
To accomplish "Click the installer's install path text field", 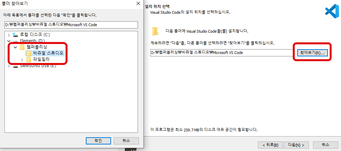I will 222,53.
